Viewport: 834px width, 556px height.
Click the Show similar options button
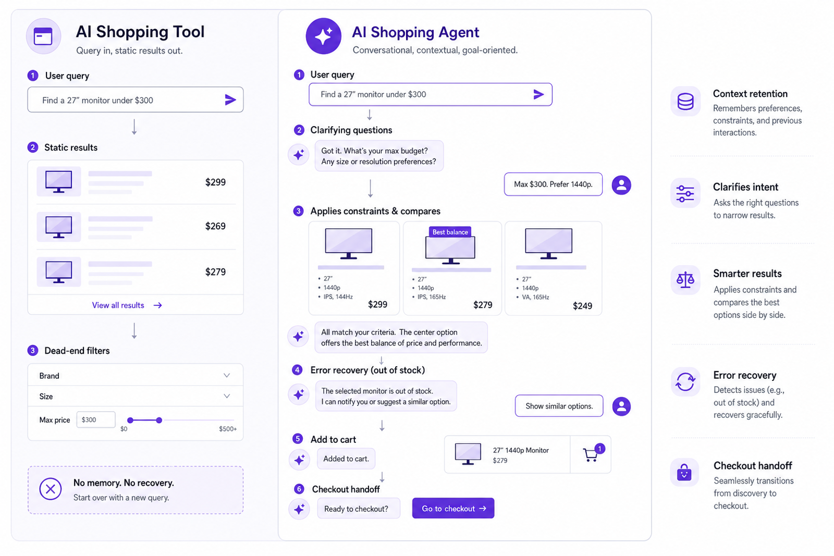(x=559, y=406)
